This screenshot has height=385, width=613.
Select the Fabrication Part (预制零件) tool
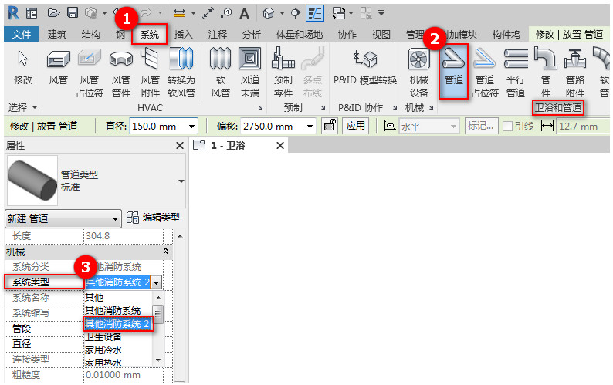283,73
